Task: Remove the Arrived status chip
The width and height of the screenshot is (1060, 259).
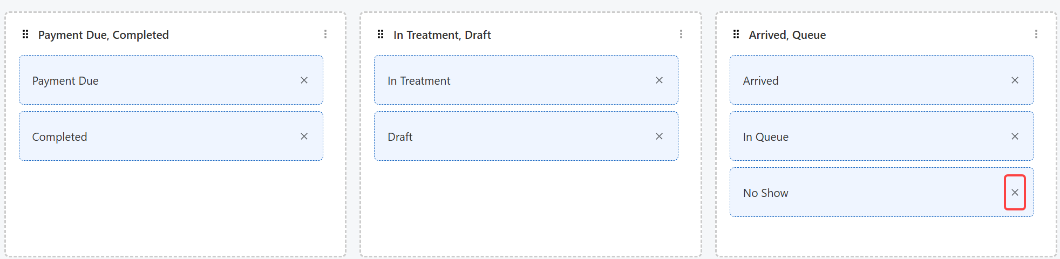Action: point(1015,80)
